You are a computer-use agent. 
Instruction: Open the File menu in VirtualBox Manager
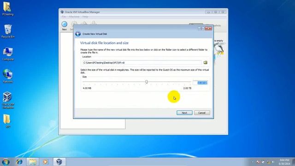[x=64, y=17]
